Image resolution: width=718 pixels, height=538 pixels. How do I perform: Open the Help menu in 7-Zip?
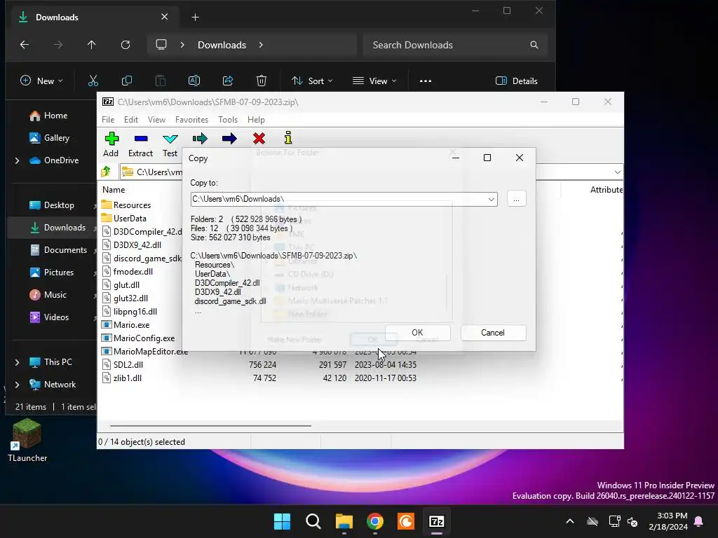point(256,119)
